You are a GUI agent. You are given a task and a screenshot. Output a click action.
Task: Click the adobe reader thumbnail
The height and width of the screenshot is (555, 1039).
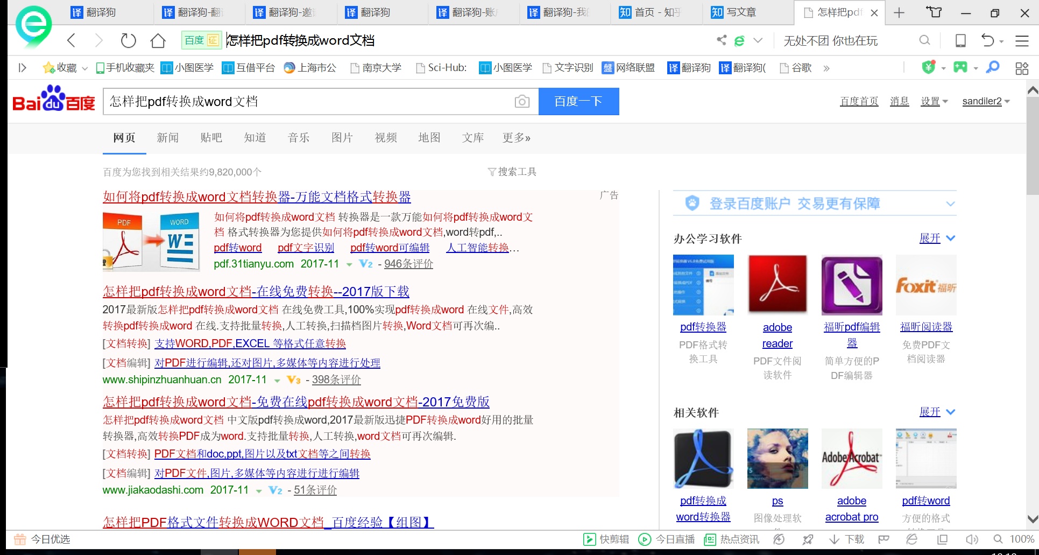point(777,285)
